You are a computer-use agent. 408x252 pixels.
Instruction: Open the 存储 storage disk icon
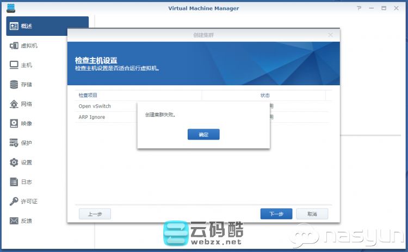[x=14, y=85]
